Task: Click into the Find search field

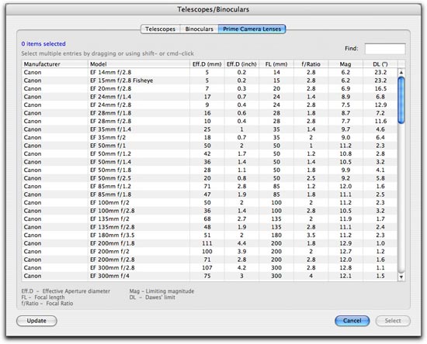Action: pyautogui.click(x=385, y=49)
